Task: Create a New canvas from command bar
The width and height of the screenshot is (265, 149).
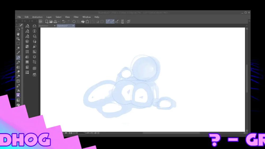Action: 46,21
